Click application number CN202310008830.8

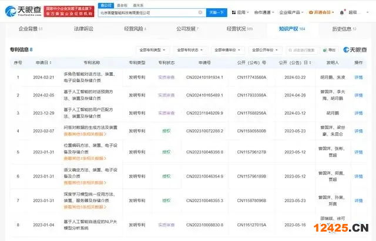click(x=204, y=225)
